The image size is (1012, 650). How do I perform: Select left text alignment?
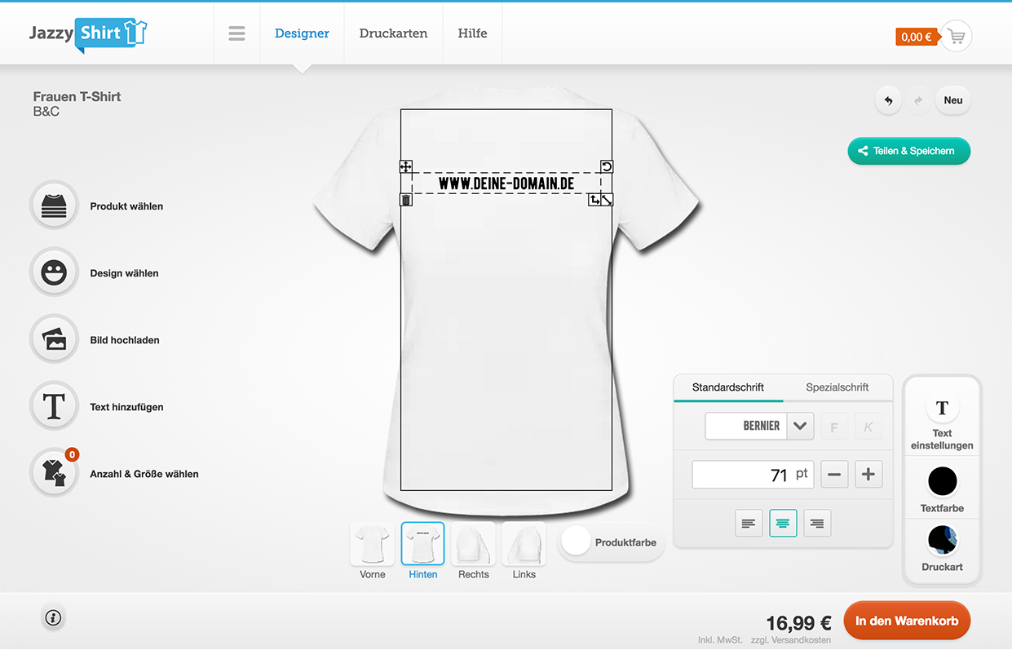point(749,523)
